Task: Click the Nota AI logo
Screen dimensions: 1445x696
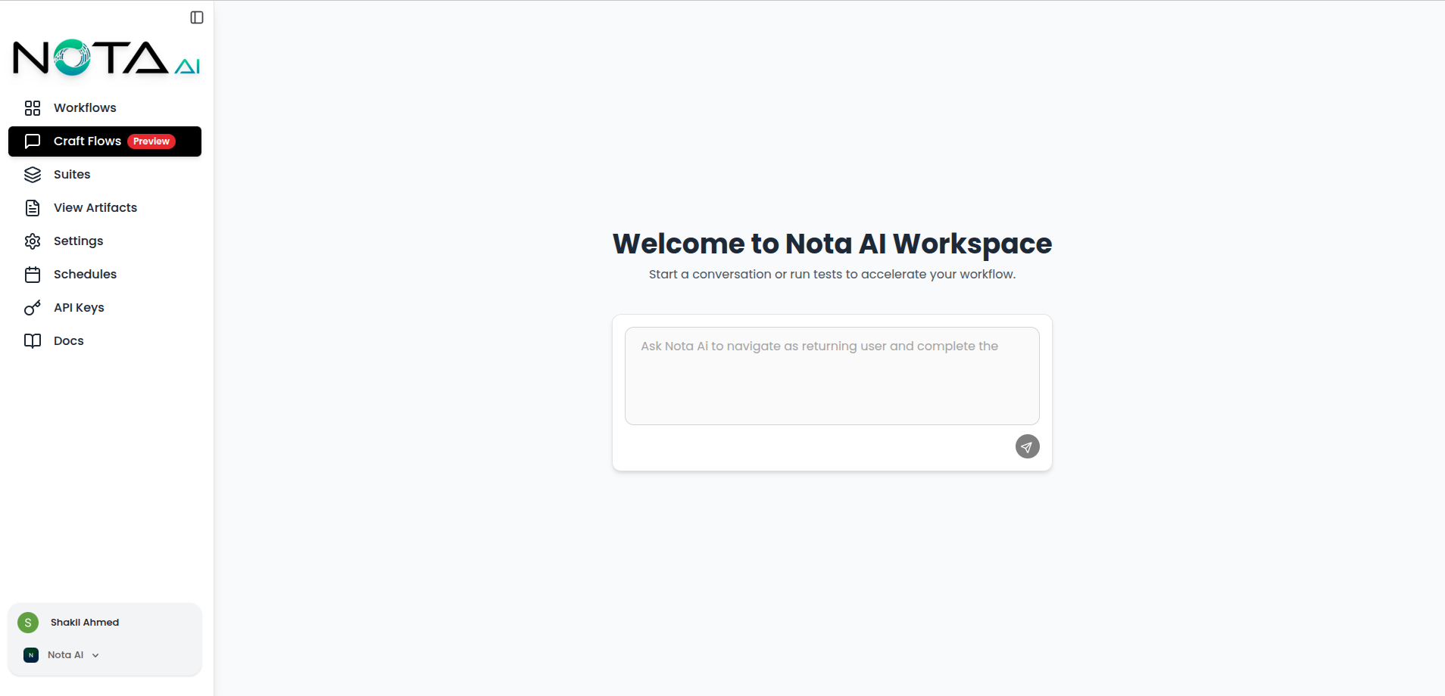Action: 105,57
